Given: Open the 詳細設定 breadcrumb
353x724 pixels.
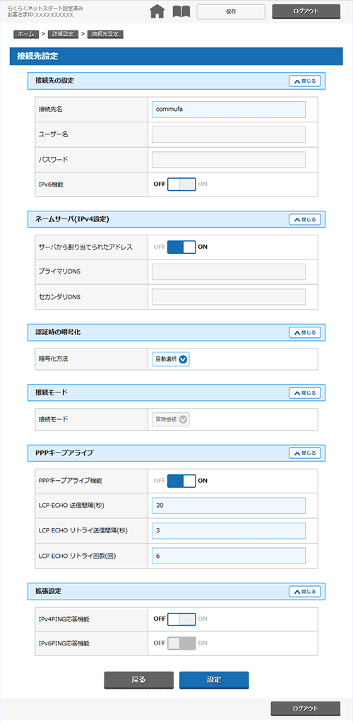Looking at the screenshot, I should (62, 34).
